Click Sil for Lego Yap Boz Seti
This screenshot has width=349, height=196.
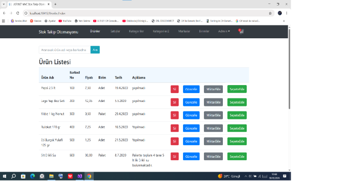174,102
